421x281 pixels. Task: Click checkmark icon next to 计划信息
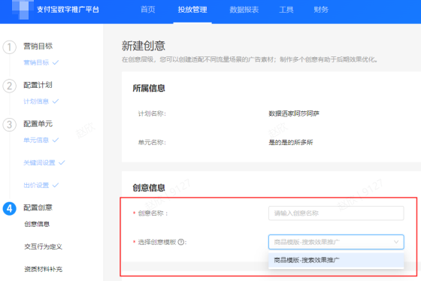(56, 101)
